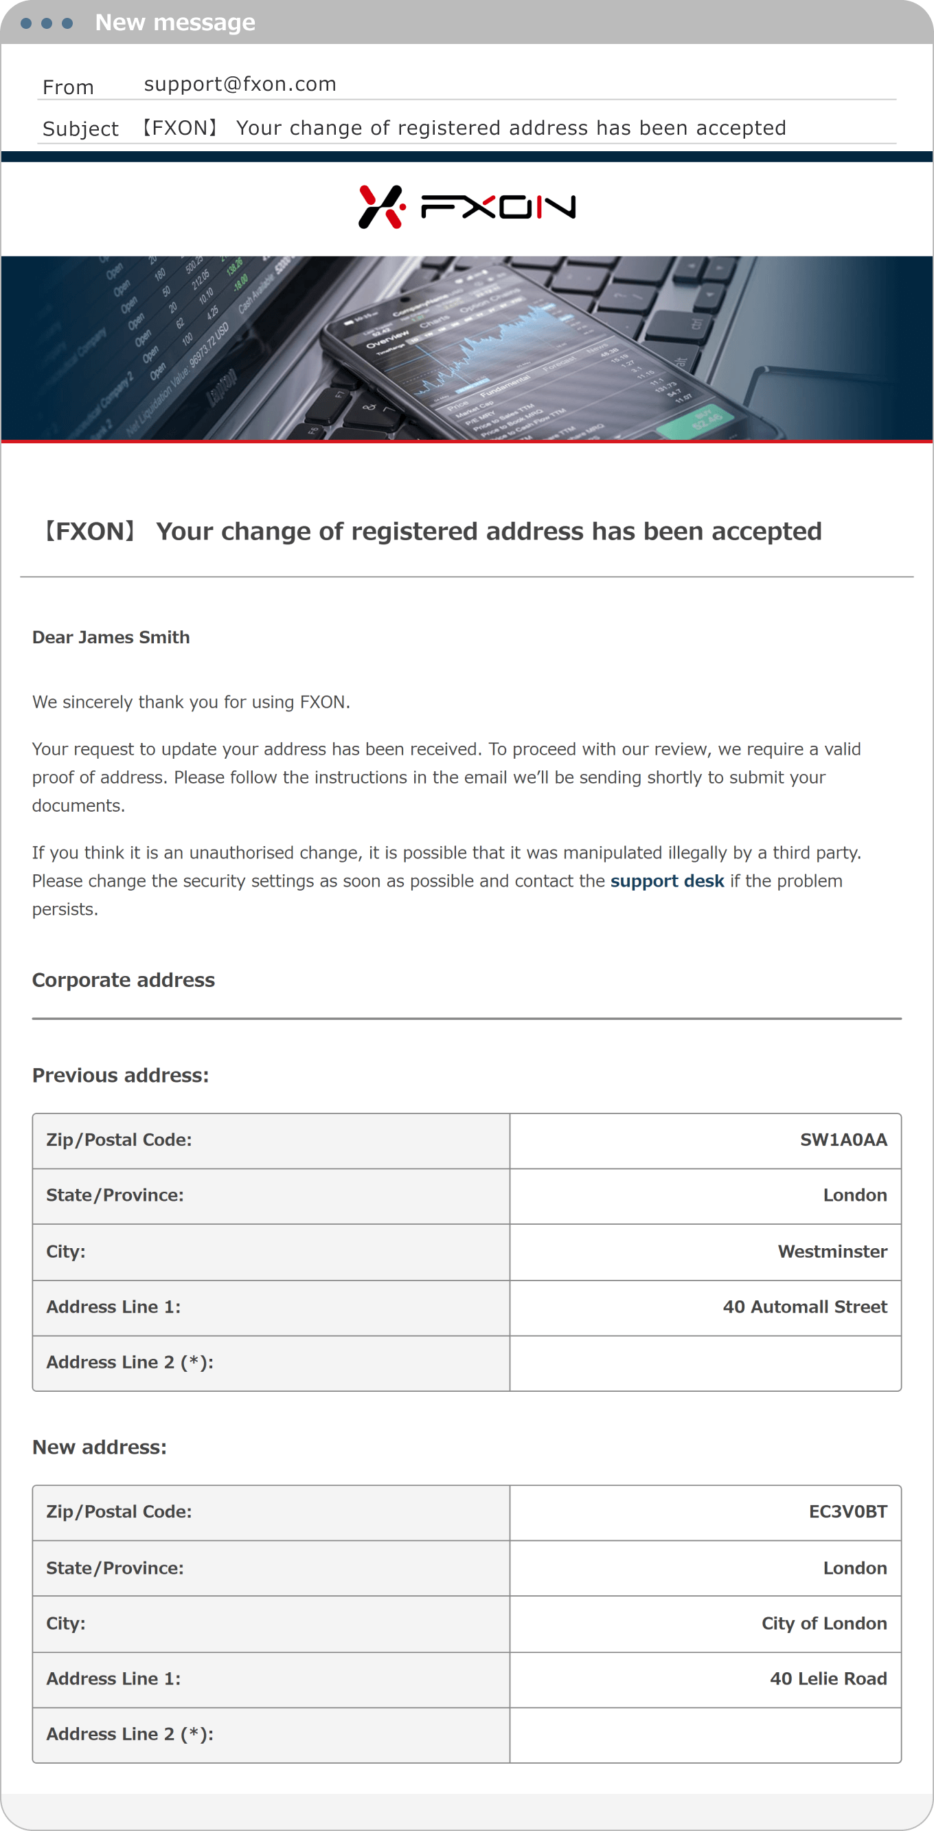The image size is (934, 1831).
Task: Select new postal code EC3V0BT
Action: [847, 1511]
